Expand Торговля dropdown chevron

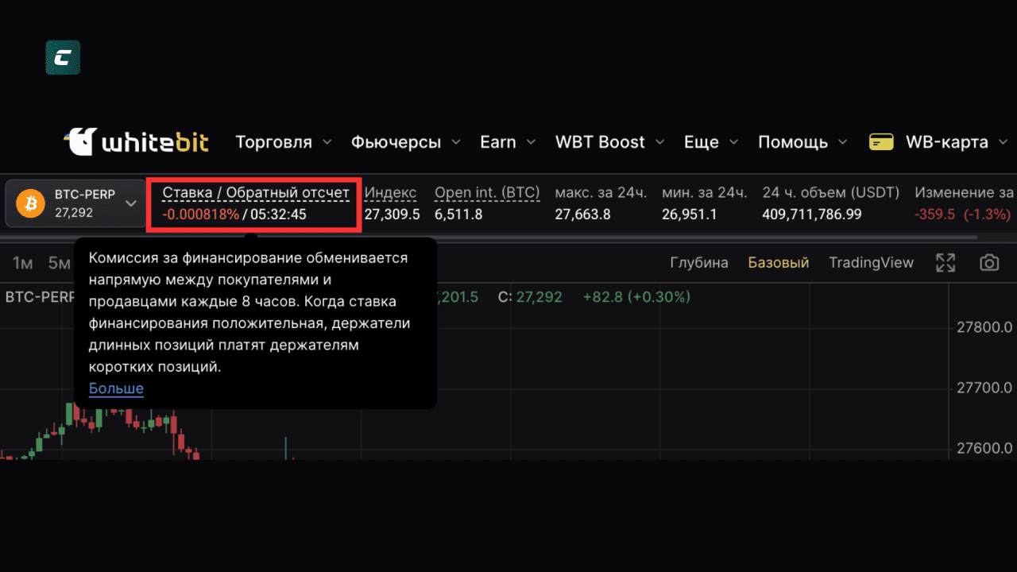(x=327, y=143)
